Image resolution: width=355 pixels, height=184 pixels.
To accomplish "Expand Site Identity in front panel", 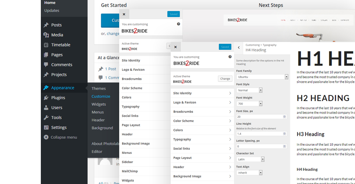I will point(202,93).
